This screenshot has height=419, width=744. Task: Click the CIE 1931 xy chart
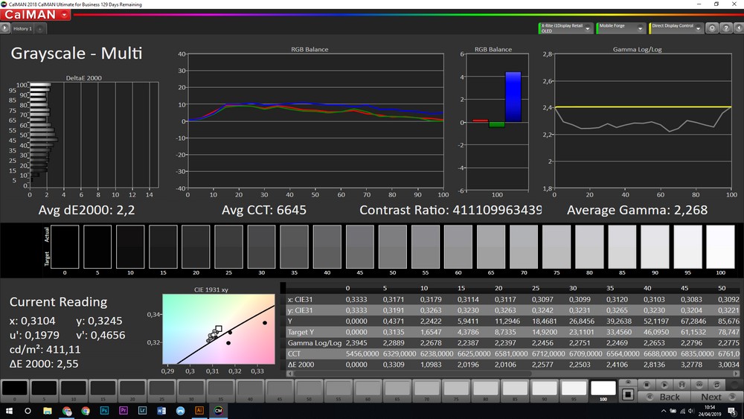point(218,329)
